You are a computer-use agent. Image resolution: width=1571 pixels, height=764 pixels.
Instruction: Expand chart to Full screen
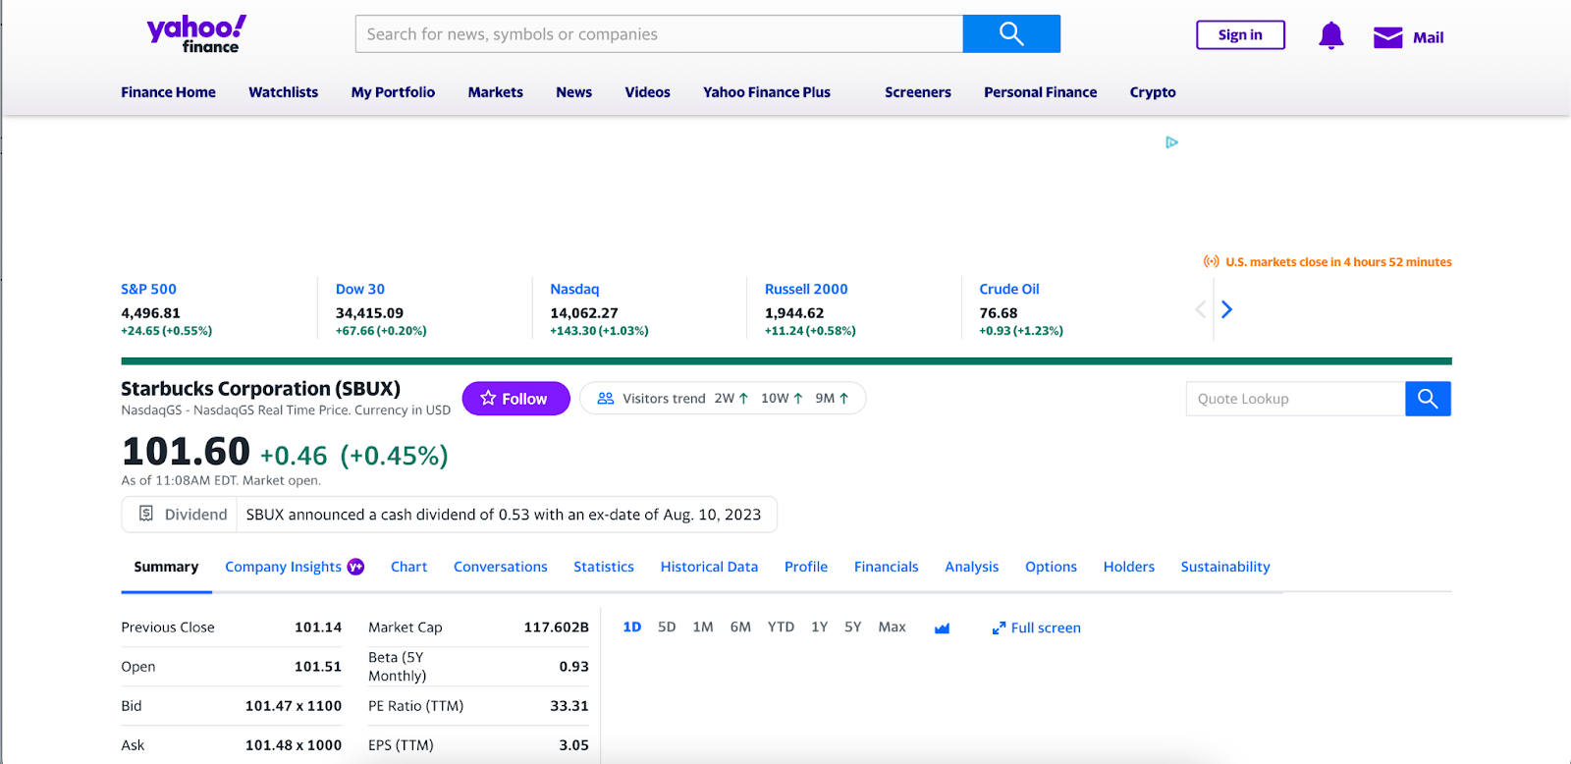pos(1036,628)
